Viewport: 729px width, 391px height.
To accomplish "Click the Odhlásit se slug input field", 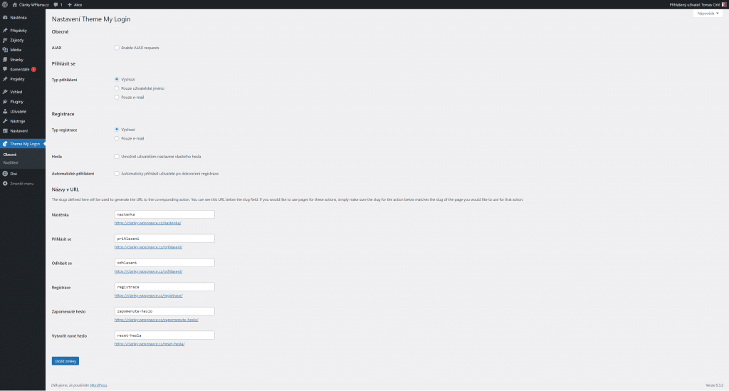I will pyautogui.click(x=164, y=263).
